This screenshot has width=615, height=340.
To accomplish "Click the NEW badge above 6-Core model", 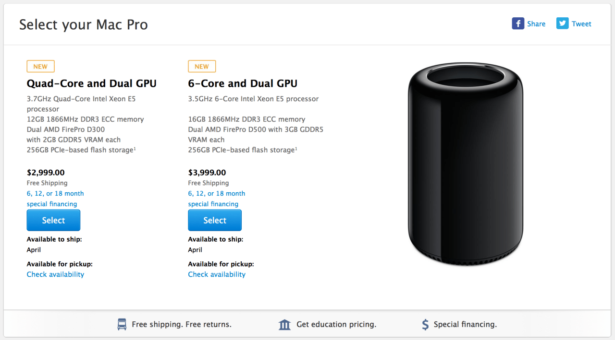I will pyautogui.click(x=202, y=66).
